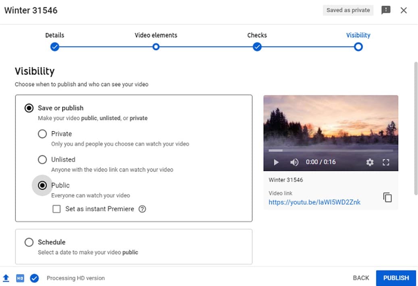Enter fullscreen in video preview
Viewport: 418px width, 286px height.
pyautogui.click(x=386, y=162)
